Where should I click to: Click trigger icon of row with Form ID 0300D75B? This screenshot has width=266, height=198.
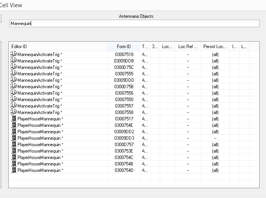tap(14, 86)
